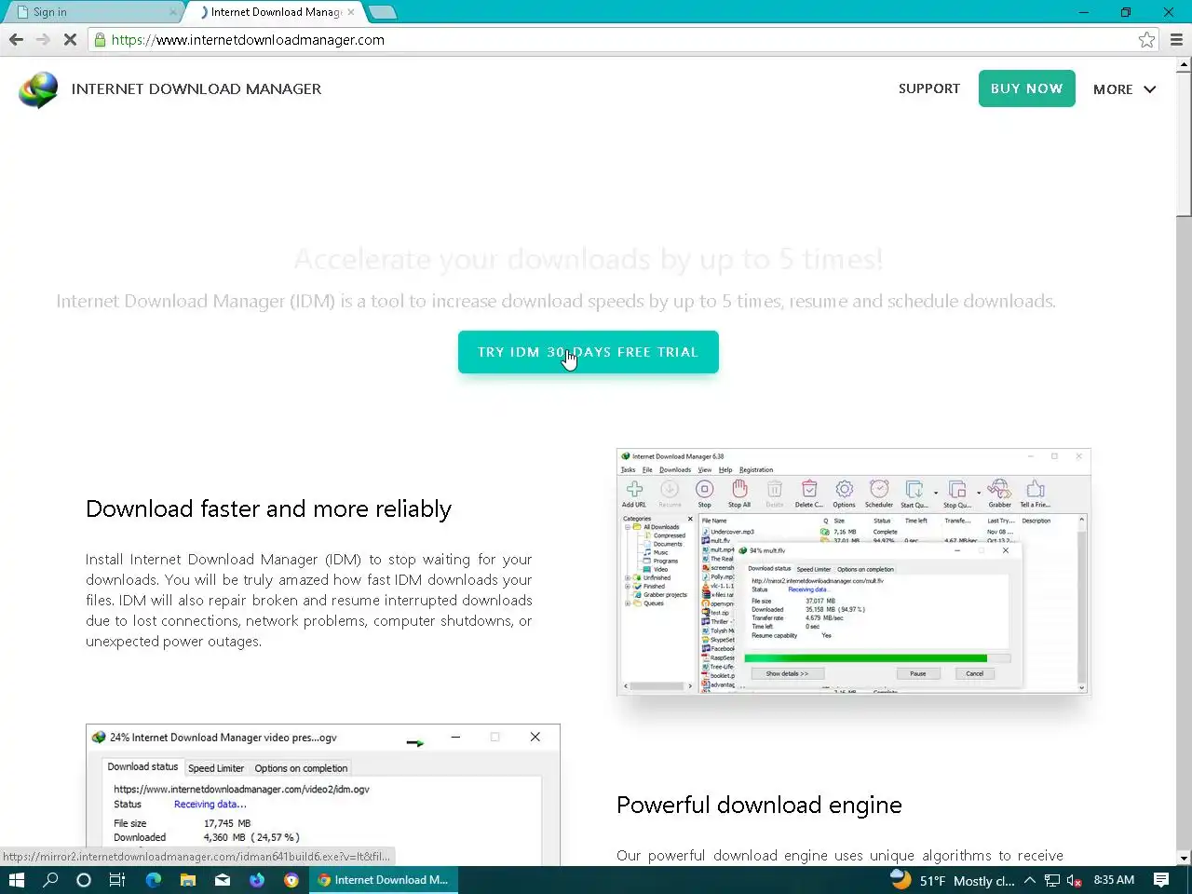1192x894 pixels.
Task: Click the IDM globe logo
Action: click(38, 89)
